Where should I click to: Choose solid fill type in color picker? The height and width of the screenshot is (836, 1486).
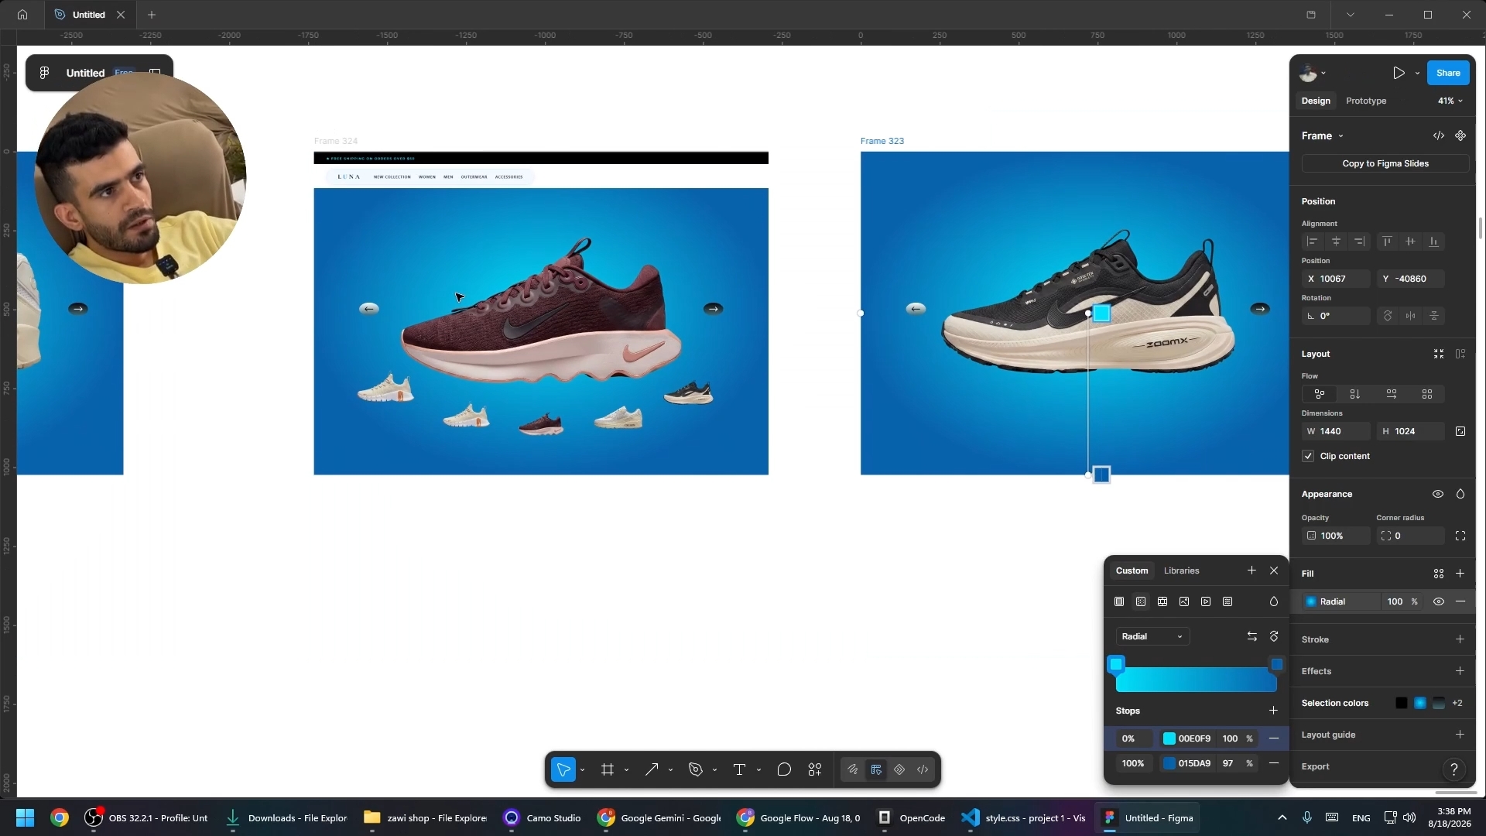pos(1119,601)
